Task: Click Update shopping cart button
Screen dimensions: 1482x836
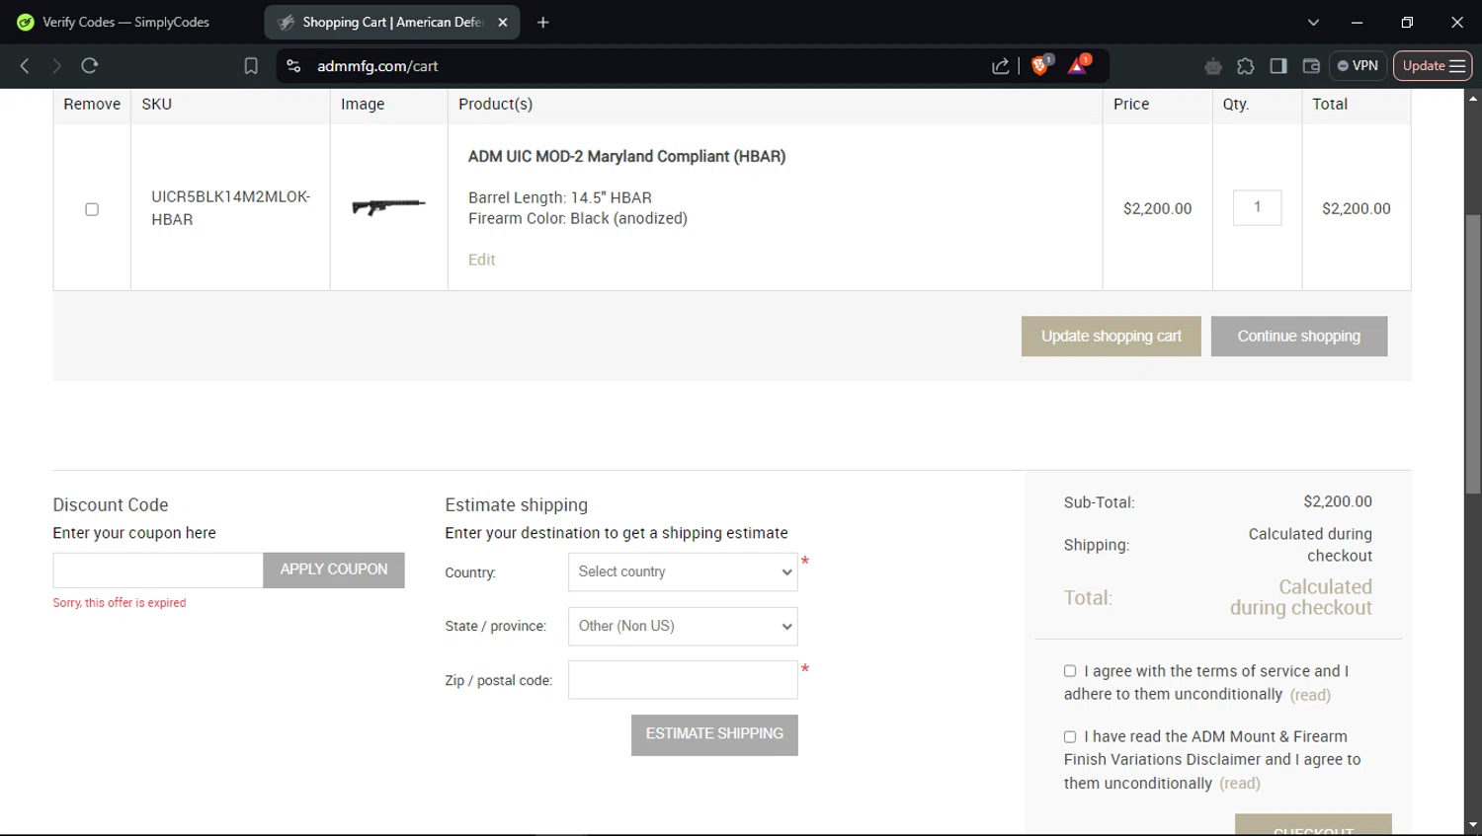Action: [x=1111, y=337]
